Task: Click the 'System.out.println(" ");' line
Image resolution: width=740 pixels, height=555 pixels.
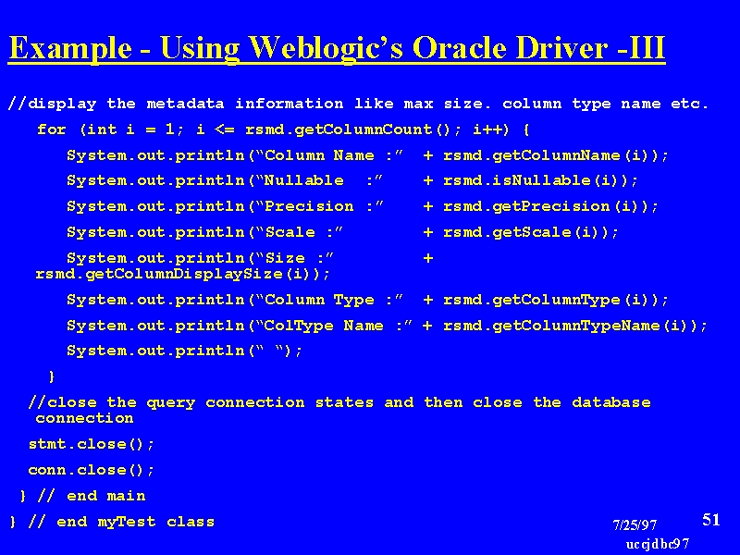Action: pyautogui.click(x=184, y=351)
